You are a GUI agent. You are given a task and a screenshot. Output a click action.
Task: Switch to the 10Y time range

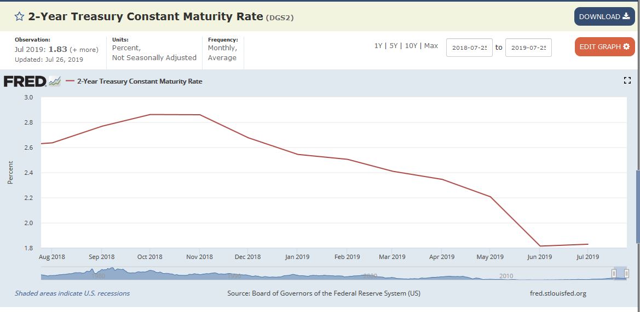tap(411, 46)
